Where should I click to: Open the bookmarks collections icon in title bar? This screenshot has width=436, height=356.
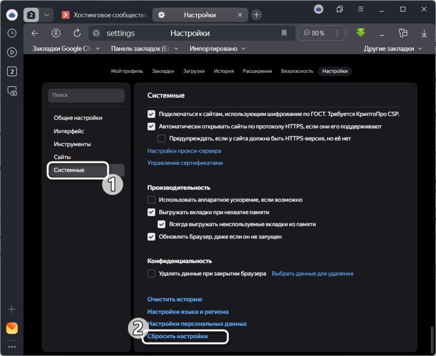click(x=340, y=9)
